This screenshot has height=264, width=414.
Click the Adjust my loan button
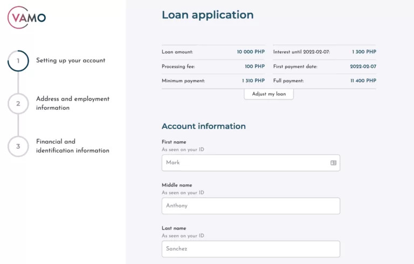click(269, 94)
